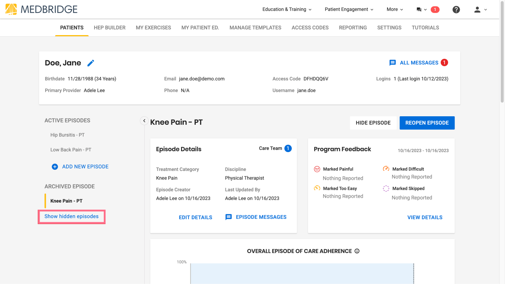Click the red badge beside All Messages
505x284 pixels.
click(444, 62)
